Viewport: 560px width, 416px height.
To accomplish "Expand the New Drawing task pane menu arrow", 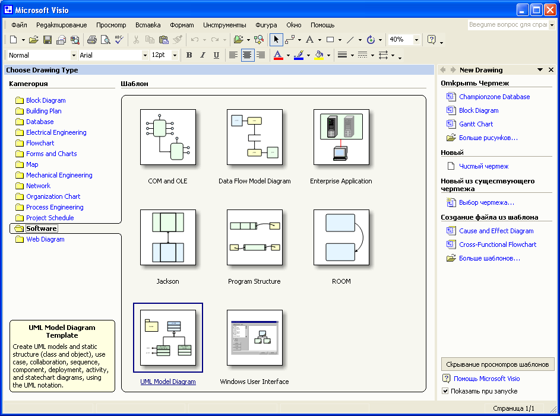I will click(540, 70).
